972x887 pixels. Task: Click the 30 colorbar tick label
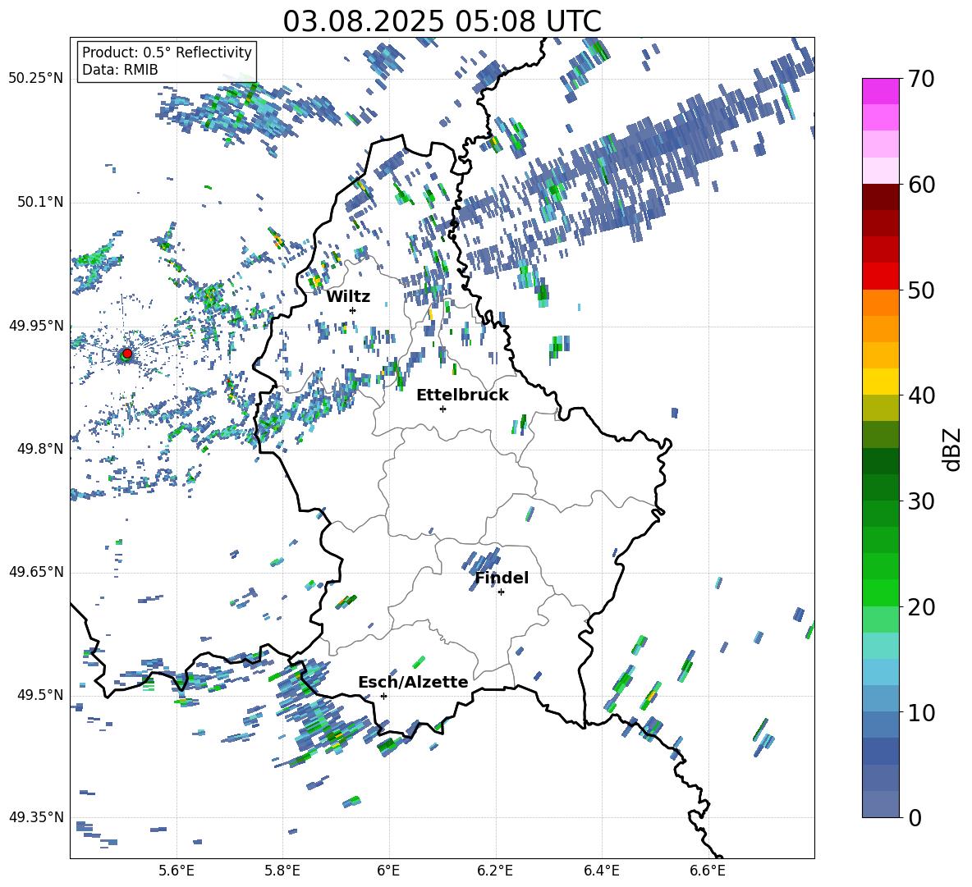pos(921,501)
